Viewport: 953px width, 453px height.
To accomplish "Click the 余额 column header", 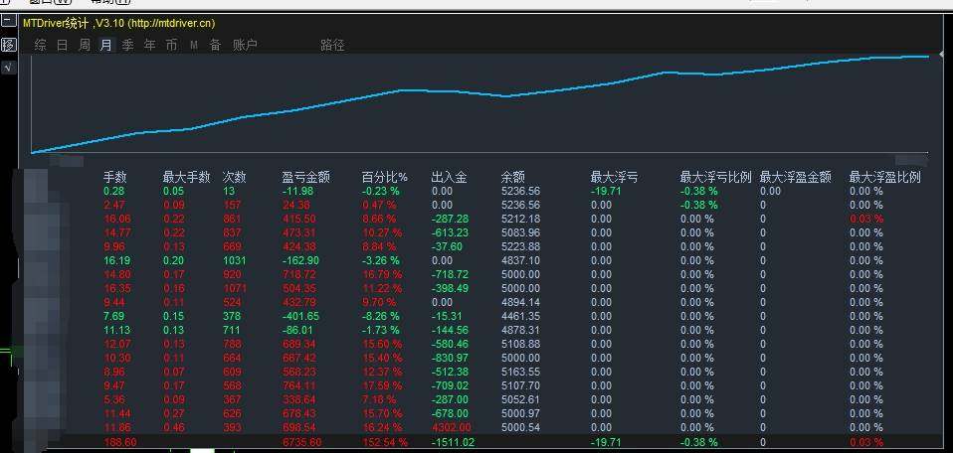I will coord(513,177).
